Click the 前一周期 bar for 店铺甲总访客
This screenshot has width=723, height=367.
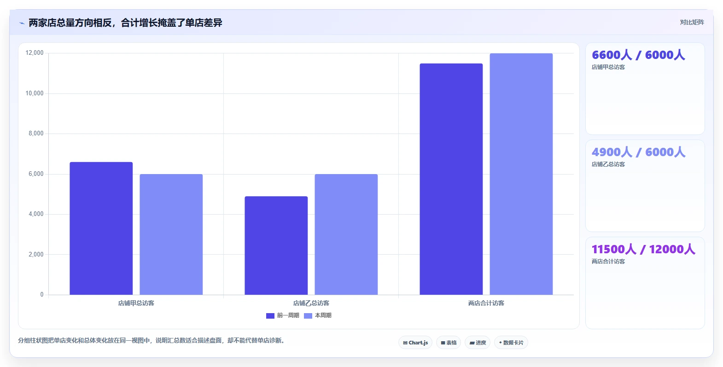pyautogui.click(x=101, y=228)
